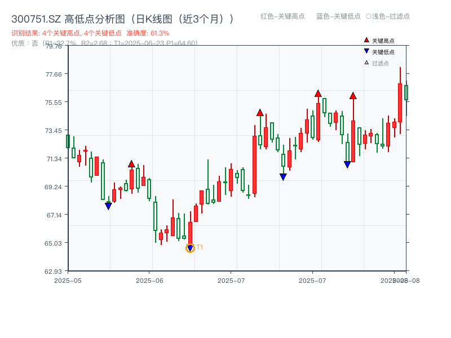Click the red 关键高点 triangle legend icon
This screenshot has width=451, height=338.
pyautogui.click(x=366, y=40)
